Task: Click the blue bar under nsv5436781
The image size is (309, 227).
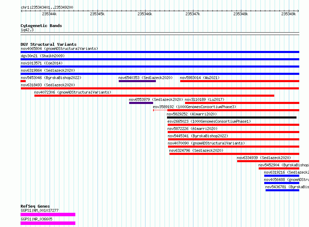Action: (x=282, y=190)
